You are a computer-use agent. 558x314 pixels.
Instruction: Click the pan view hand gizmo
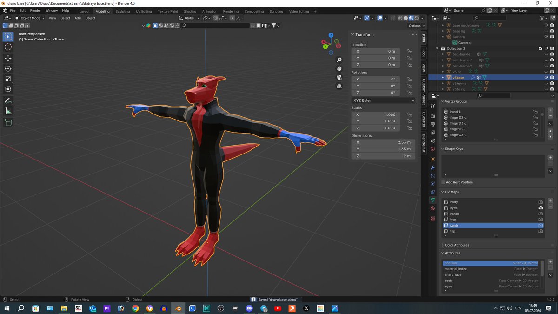[x=339, y=68]
